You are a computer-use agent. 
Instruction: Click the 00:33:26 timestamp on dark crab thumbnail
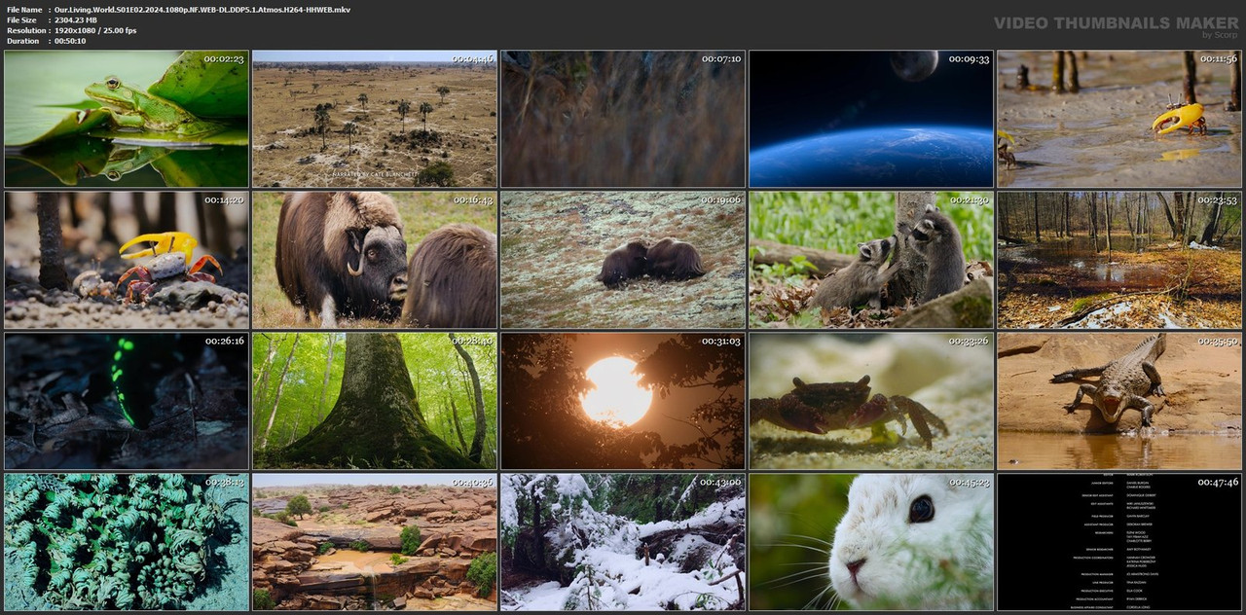[969, 342]
